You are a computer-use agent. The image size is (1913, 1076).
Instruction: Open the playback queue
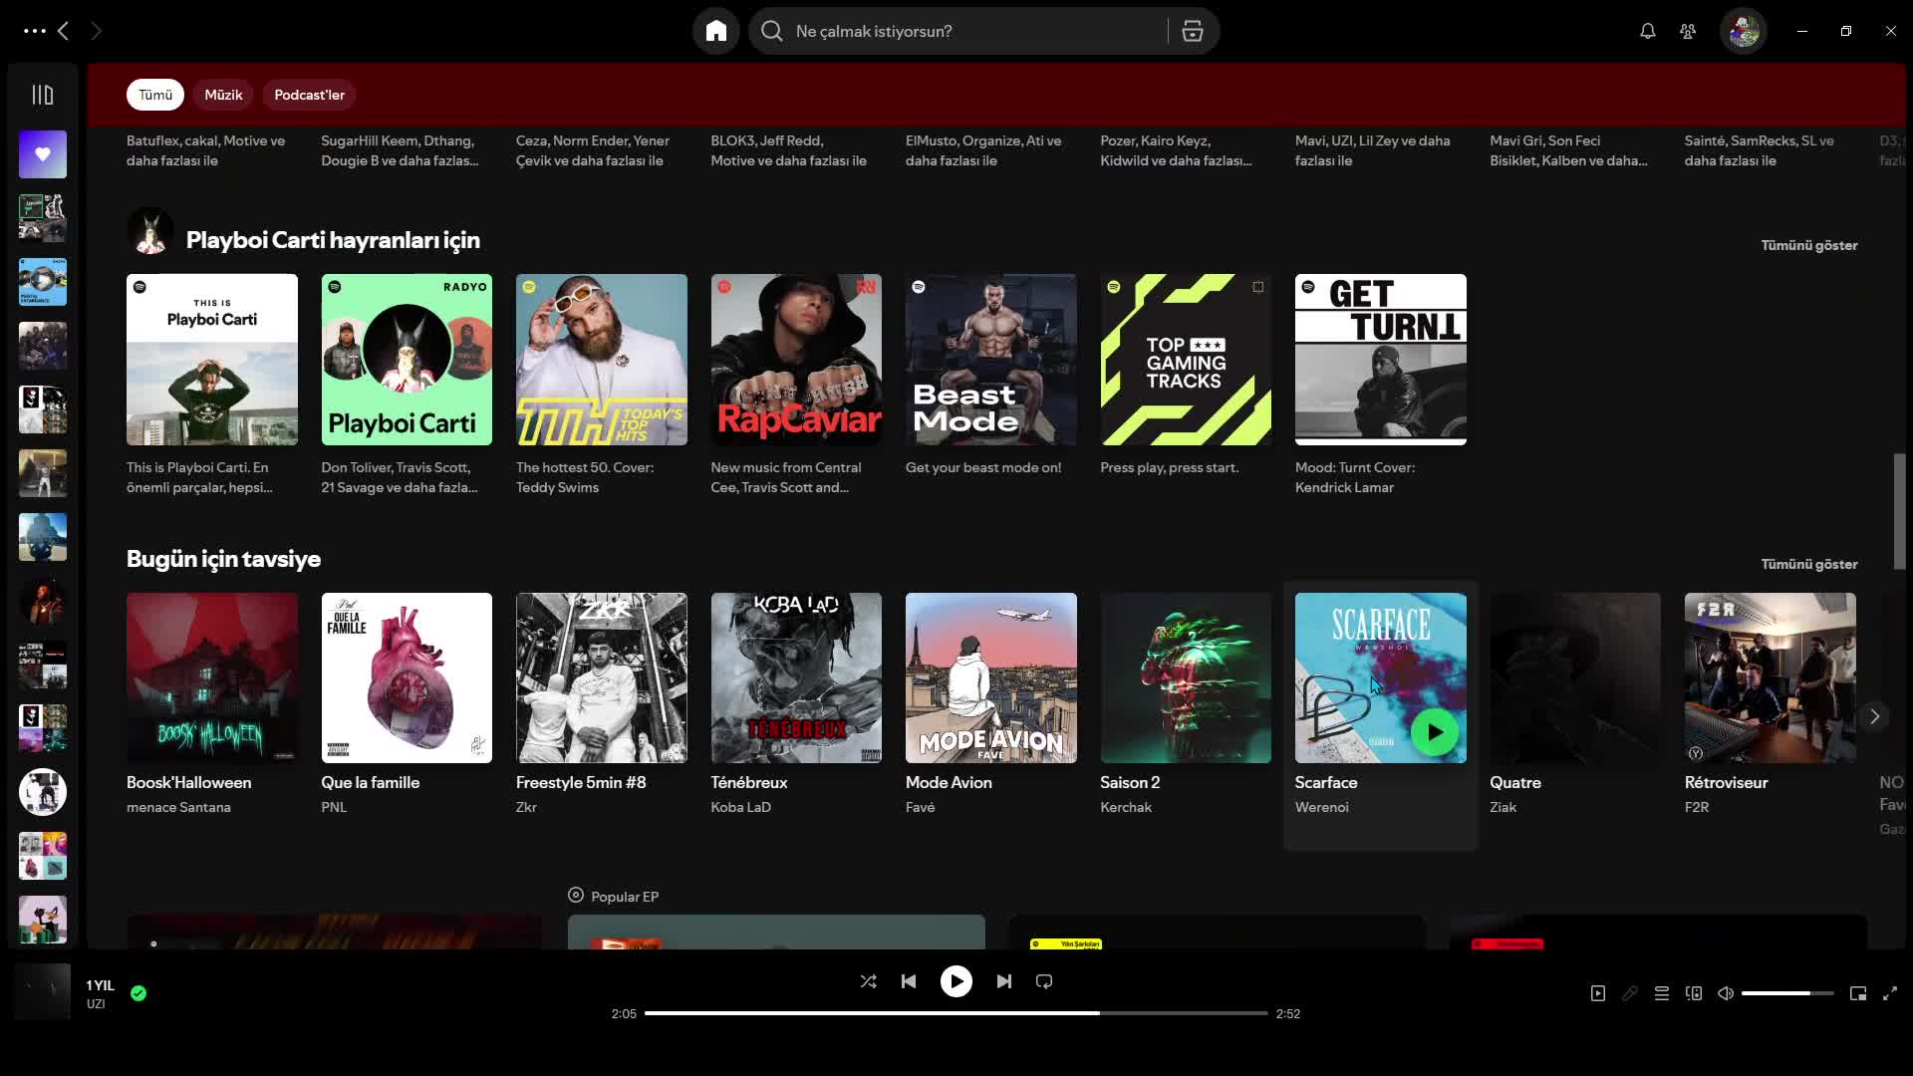point(1662,993)
